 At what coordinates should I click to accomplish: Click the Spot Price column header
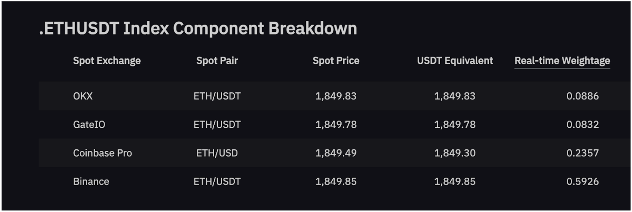click(x=336, y=61)
